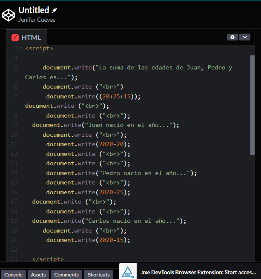The image size is (261, 279).
Task: Click the expression 20+25+15
Action: pyautogui.click(x=117, y=96)
